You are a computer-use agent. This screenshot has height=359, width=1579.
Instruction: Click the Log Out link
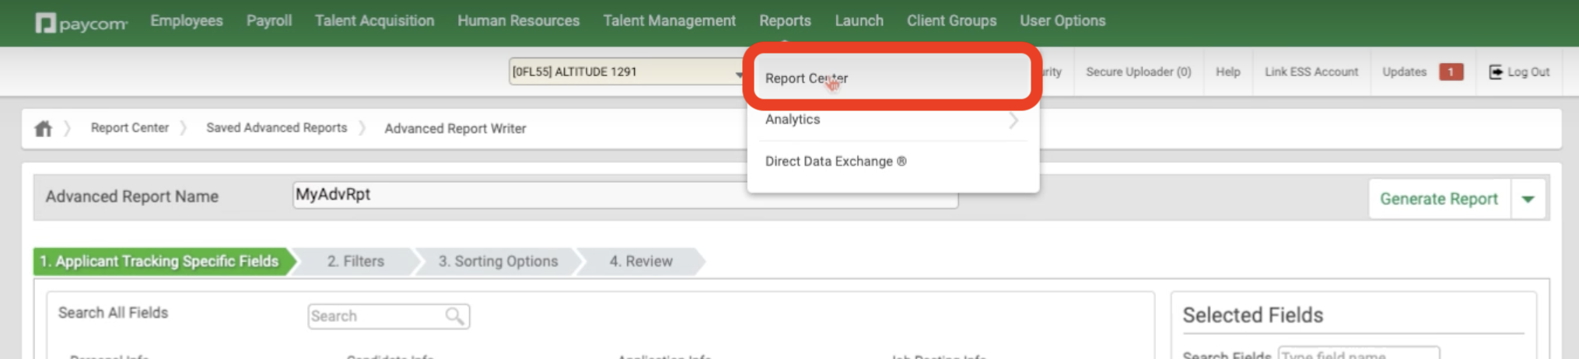coord(1528,71)
